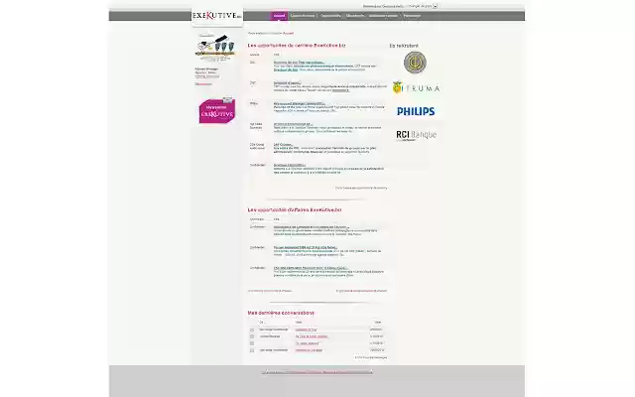Click the 'Ils recrutent' heading

point(404,46)
